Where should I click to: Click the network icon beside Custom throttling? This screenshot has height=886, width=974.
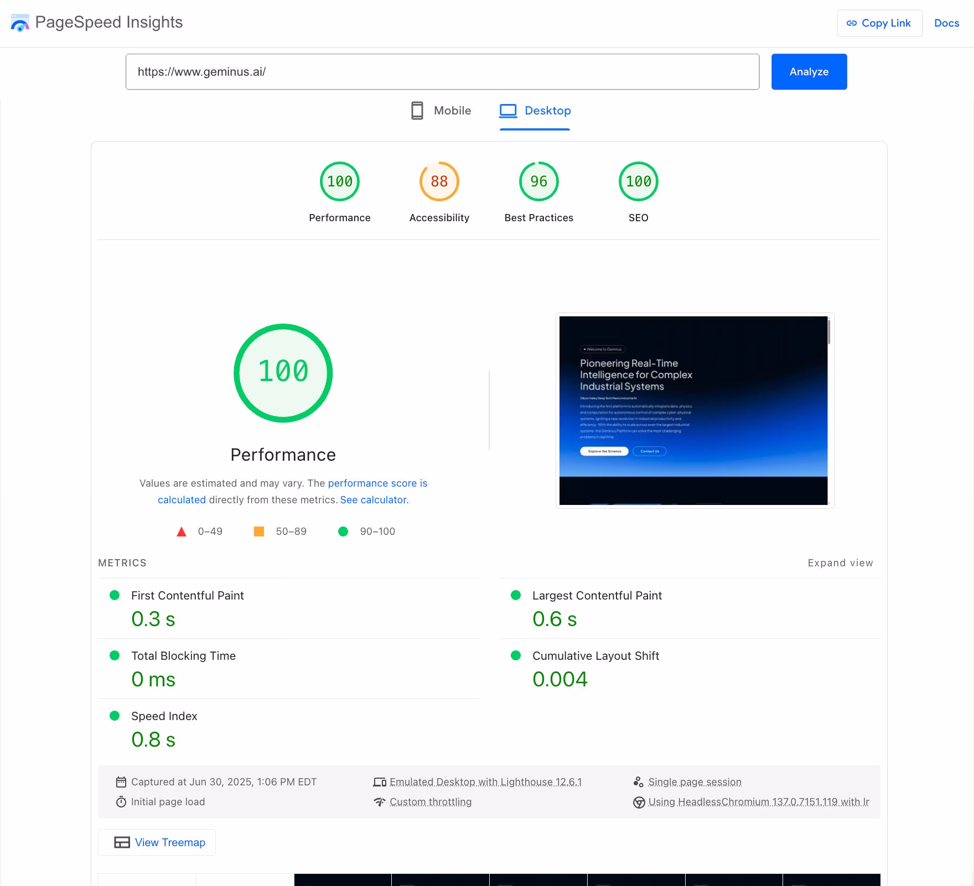click(380, 802)
